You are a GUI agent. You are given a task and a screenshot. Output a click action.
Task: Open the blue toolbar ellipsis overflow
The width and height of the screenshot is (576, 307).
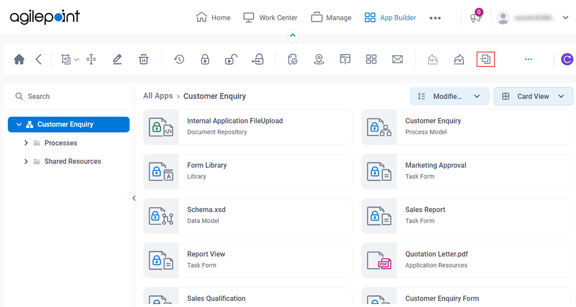(528, 59)
